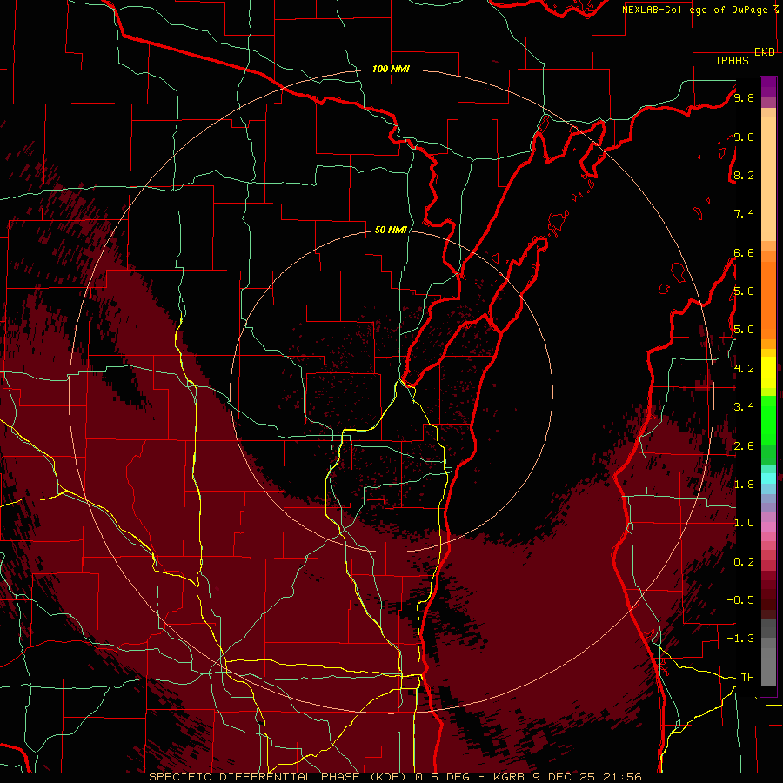The image size is (783, 783).
Task: Click the KGRB 9 DEC 25 21:56 timestamp
Action: point(567,777)
